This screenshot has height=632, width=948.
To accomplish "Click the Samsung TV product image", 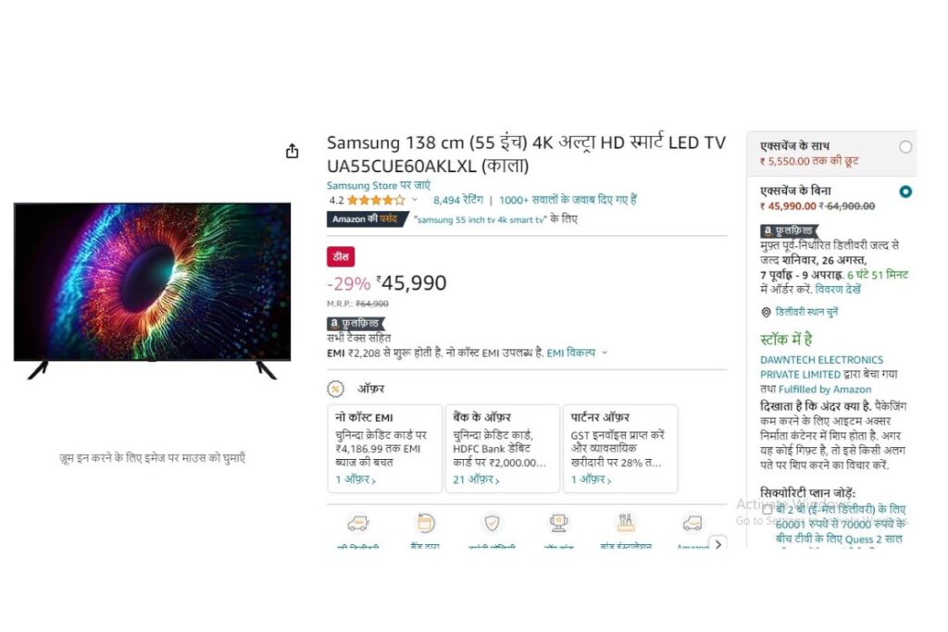I will click(x=153, y=291).
